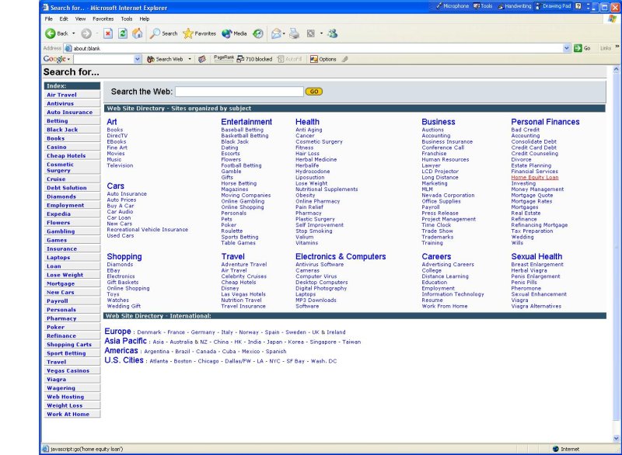This screenshot has height=455, width=622.
Task: Select the Work At Home sidebar link
Action: (x=68, y=414)
